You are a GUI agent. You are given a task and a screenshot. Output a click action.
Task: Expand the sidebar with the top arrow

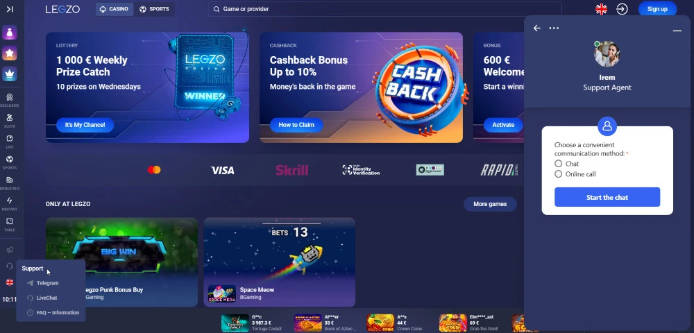click(10, 9)
